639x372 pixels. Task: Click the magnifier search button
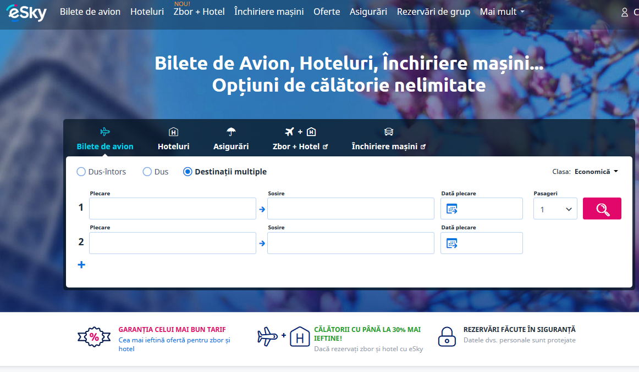[602, 208]
